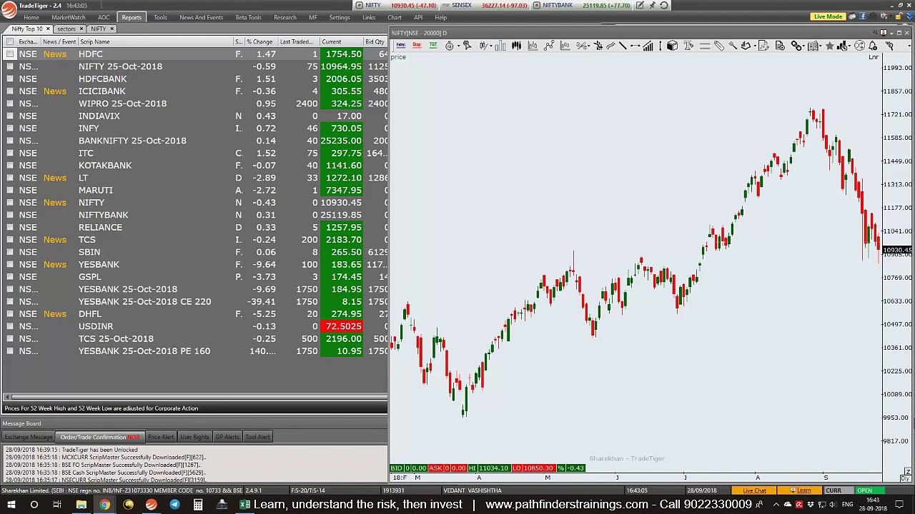Open the Exchange Message tab

[29, 437]
